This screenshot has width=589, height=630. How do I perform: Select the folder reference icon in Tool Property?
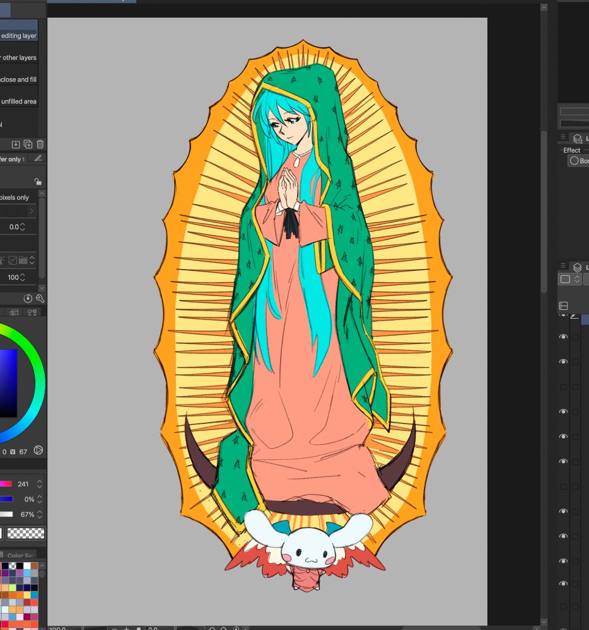click(23, 260)
